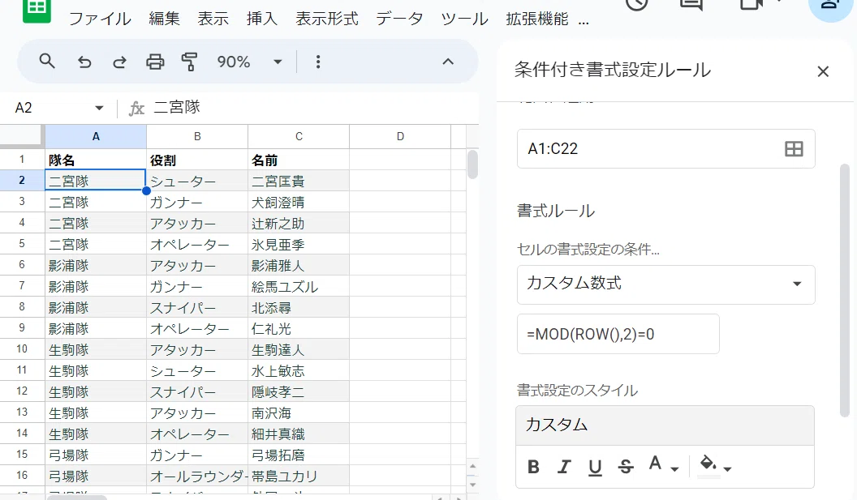This screenshot has width=857, height=500.
Task: Open the comments icon
Action: [691, 4]
